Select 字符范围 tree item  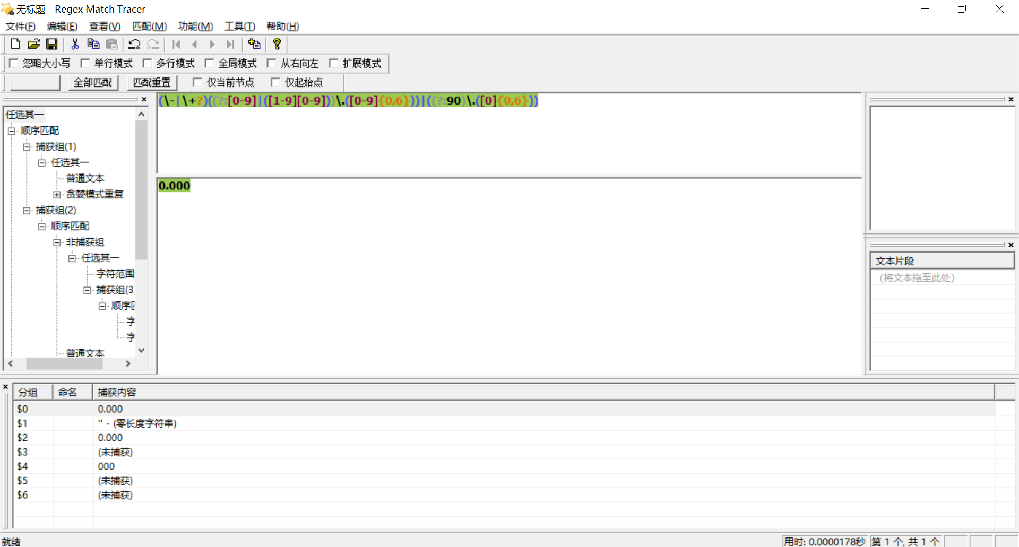click(115, 274)
